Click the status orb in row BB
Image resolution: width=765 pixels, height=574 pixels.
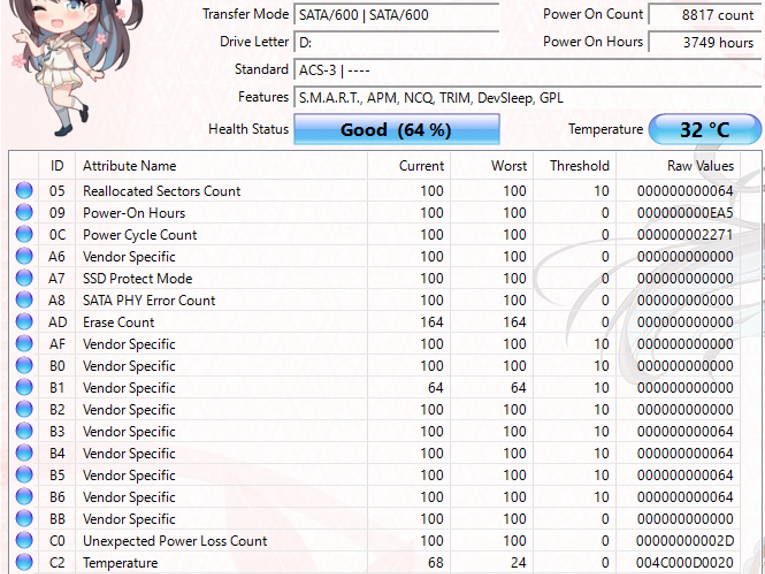pyautogui.click(x=24, y=518)
